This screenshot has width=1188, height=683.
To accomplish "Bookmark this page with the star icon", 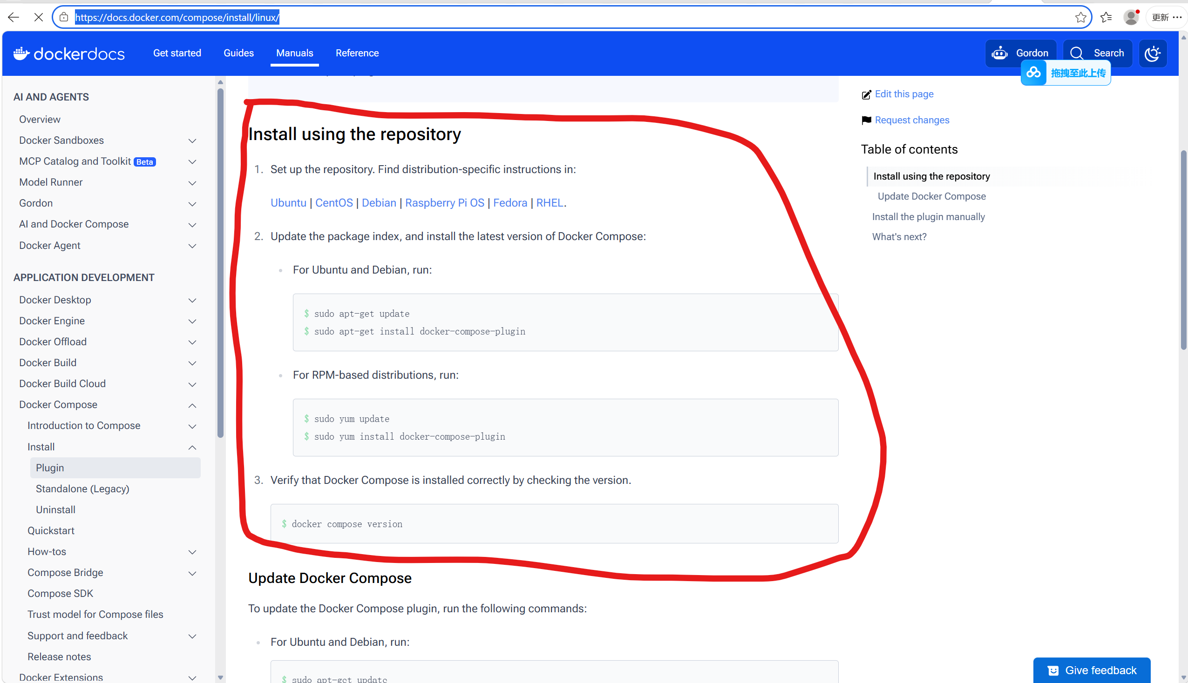I will point(1081,17).
